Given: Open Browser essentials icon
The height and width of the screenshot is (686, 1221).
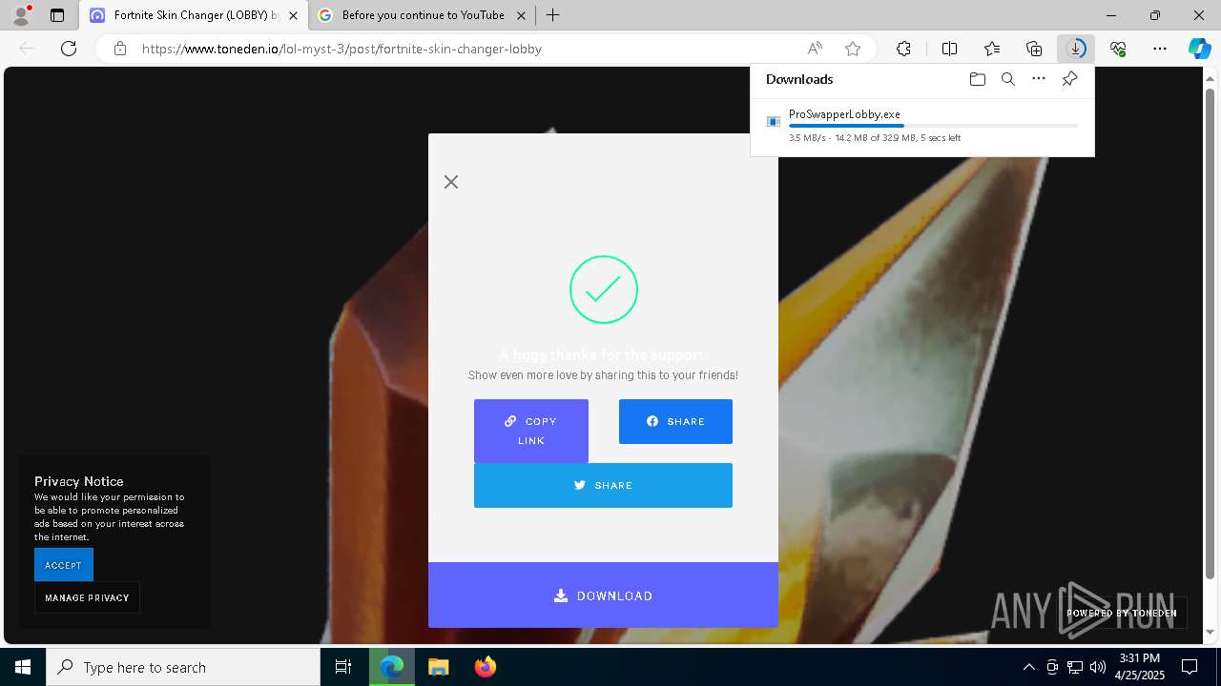Looking at the screenshot, I should click(1118, 49).
